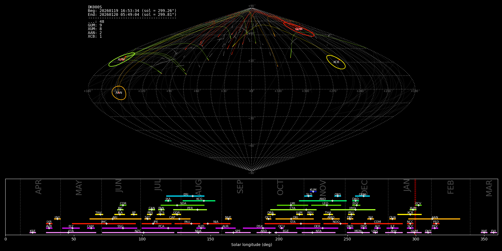Viewport: 502px width, 251px height.
Task: Click the orange CAP shower bar
Action: [173, 219]
